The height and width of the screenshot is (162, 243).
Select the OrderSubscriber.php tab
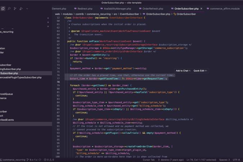coord(187,9)
